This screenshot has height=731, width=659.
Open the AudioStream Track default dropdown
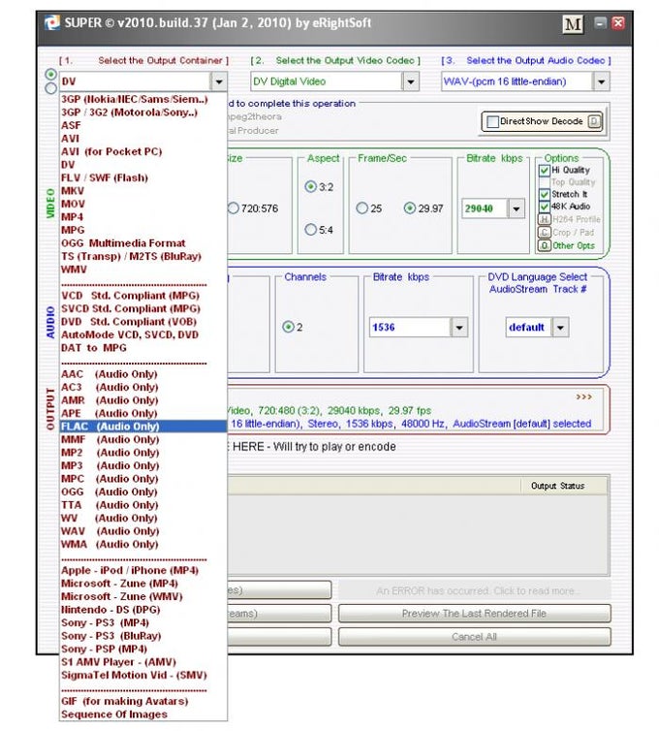(x=560, y=328)
